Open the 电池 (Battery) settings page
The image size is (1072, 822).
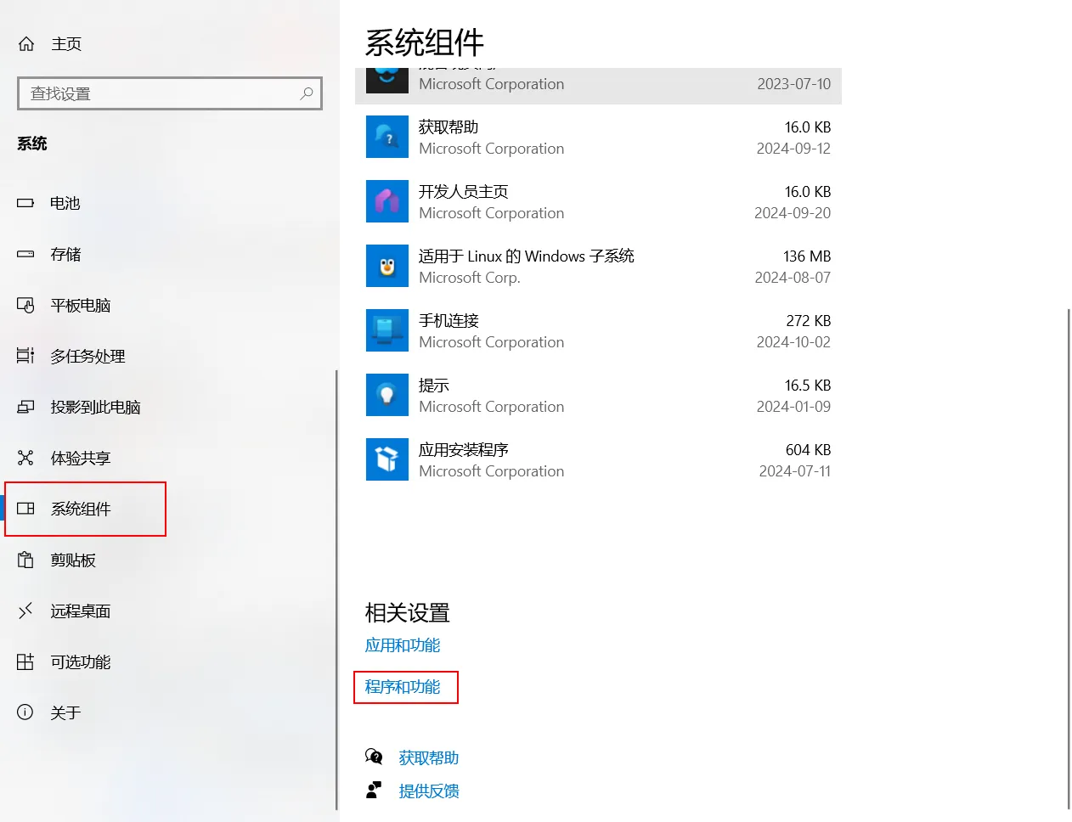coord(65,204)
